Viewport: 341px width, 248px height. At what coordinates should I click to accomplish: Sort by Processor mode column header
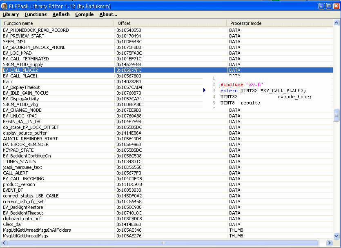[x=280, y=23]
